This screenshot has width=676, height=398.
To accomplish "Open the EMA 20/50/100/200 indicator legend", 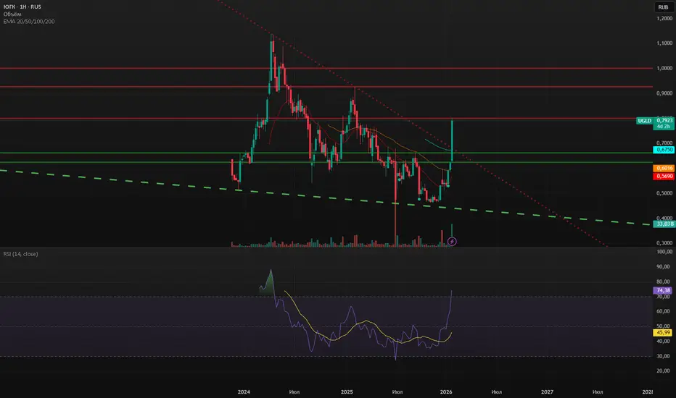I will click(29, 22).
